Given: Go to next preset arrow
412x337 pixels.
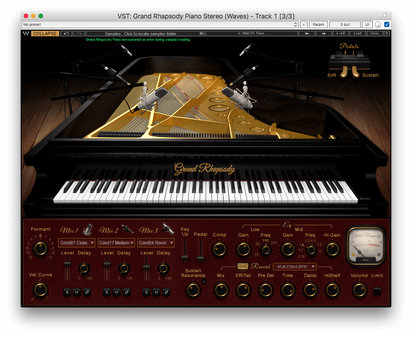Looking at the screenshot, I should (324, 34).
